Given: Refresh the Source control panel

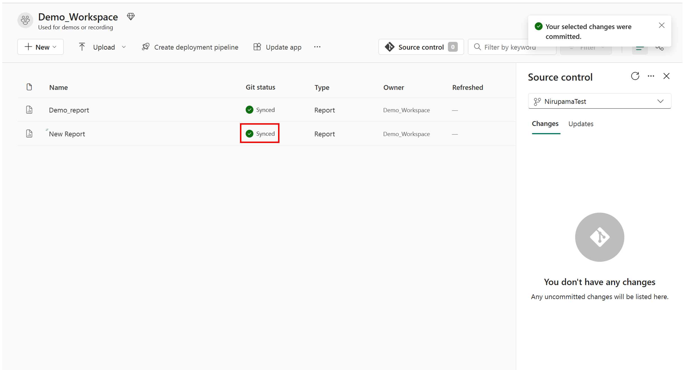Looking at the screenshot, I should tap(635, 76).
